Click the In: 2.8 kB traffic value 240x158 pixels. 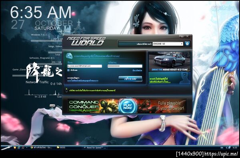(40, 97)
